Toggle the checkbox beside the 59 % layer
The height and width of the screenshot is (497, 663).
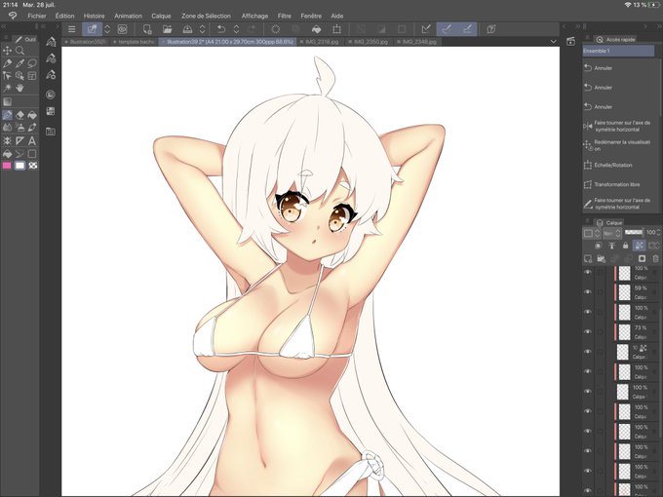[x=600, y=292]
